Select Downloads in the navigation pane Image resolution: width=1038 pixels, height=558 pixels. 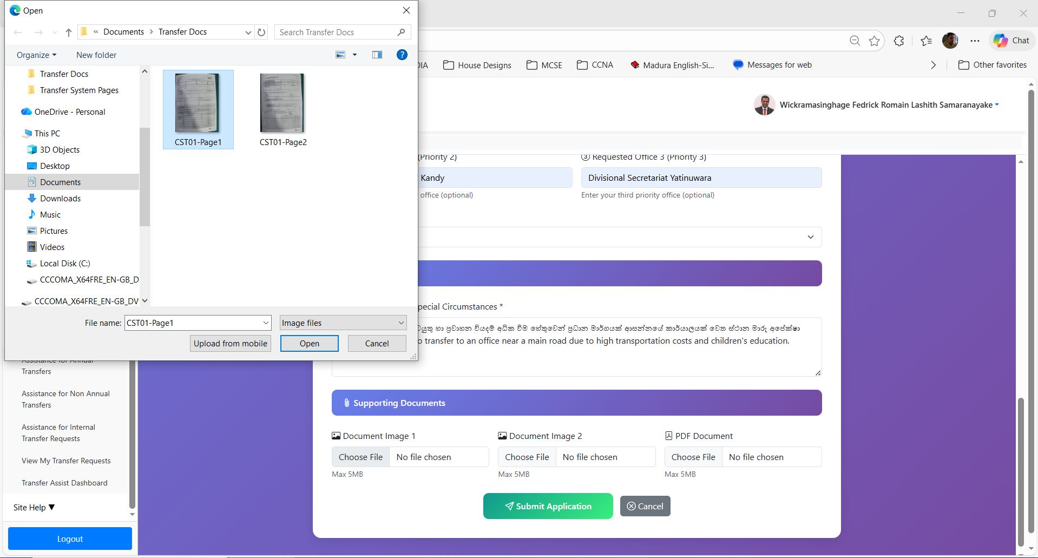coord(60,199)
